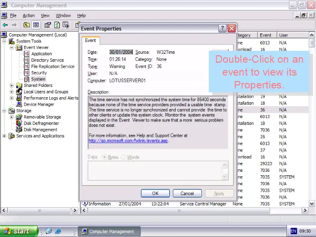Open the View menu

(x=45, y=15)
